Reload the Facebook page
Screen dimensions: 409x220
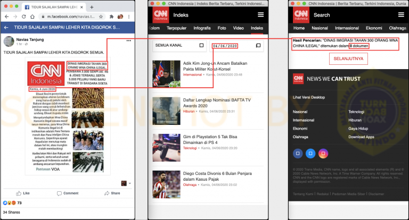(x=24, y=16)
